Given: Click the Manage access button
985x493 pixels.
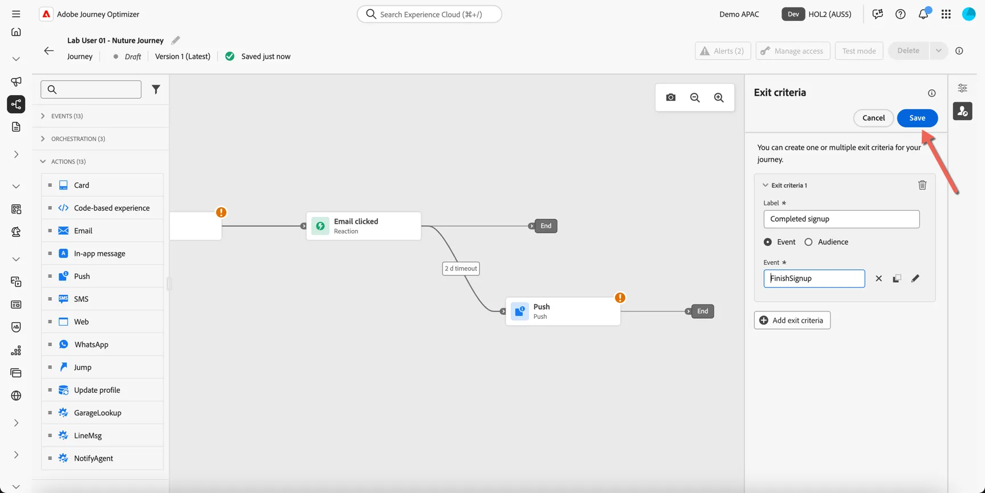Looking at the screenshot, I should click(x=793, y=51).
